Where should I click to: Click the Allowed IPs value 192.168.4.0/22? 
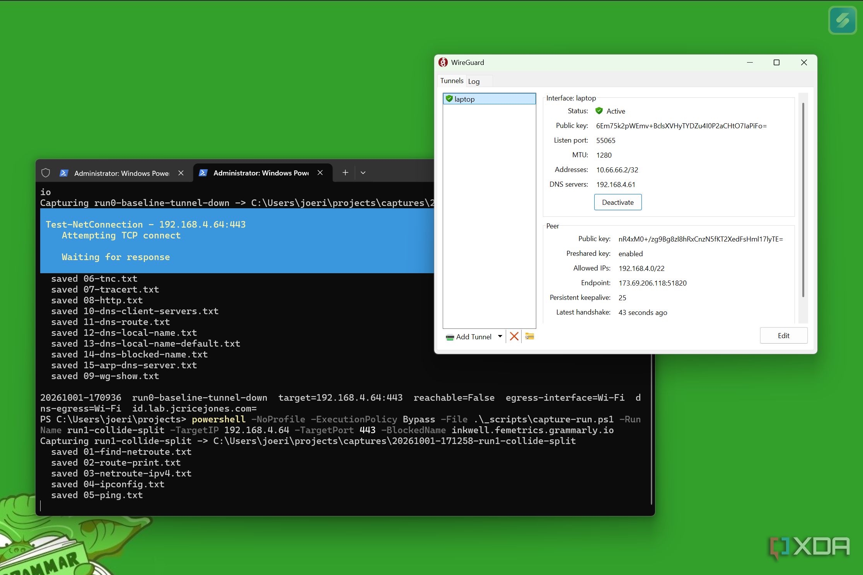[x=641, y=268]
